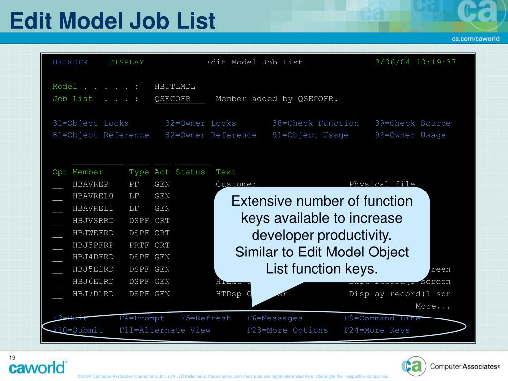Click the F6=Messages function key
Image resolution: width=508 pixels, height=381 pixels.
pos(274,318)
